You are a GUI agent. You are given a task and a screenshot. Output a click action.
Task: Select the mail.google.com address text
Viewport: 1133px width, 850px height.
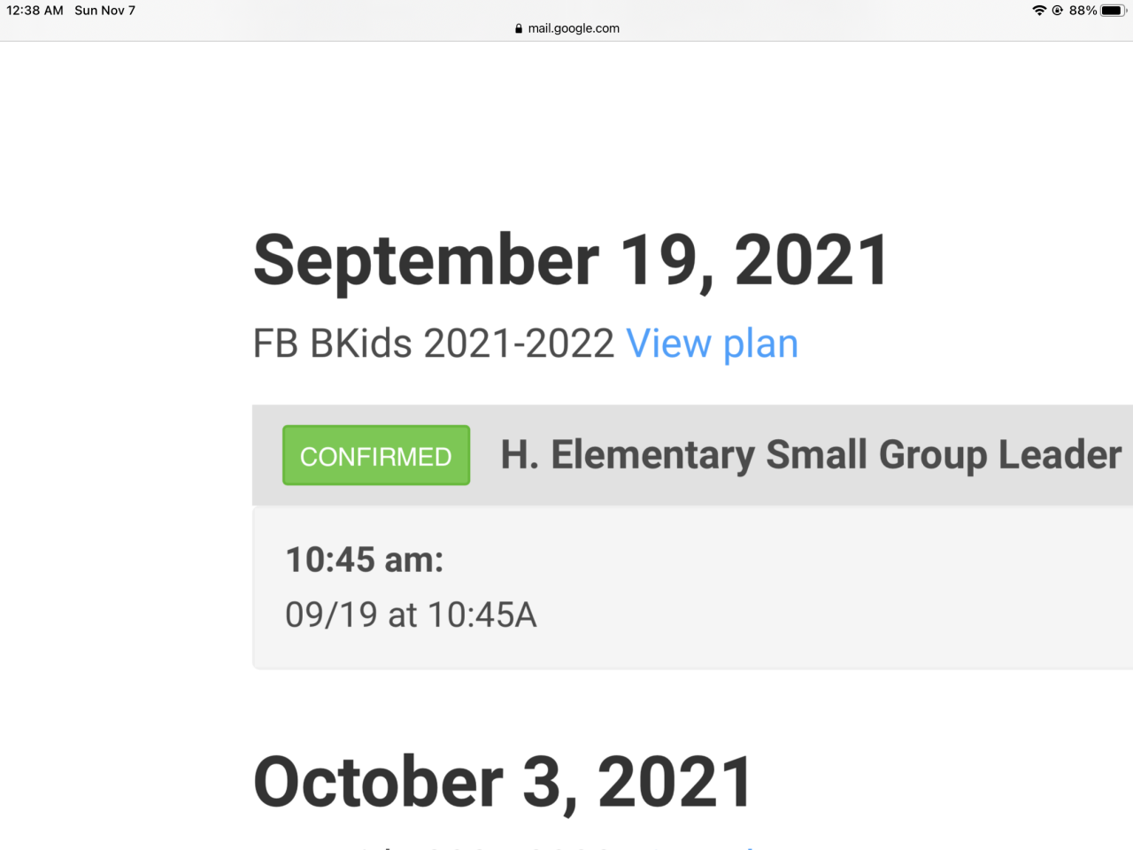tap(574, 28)
